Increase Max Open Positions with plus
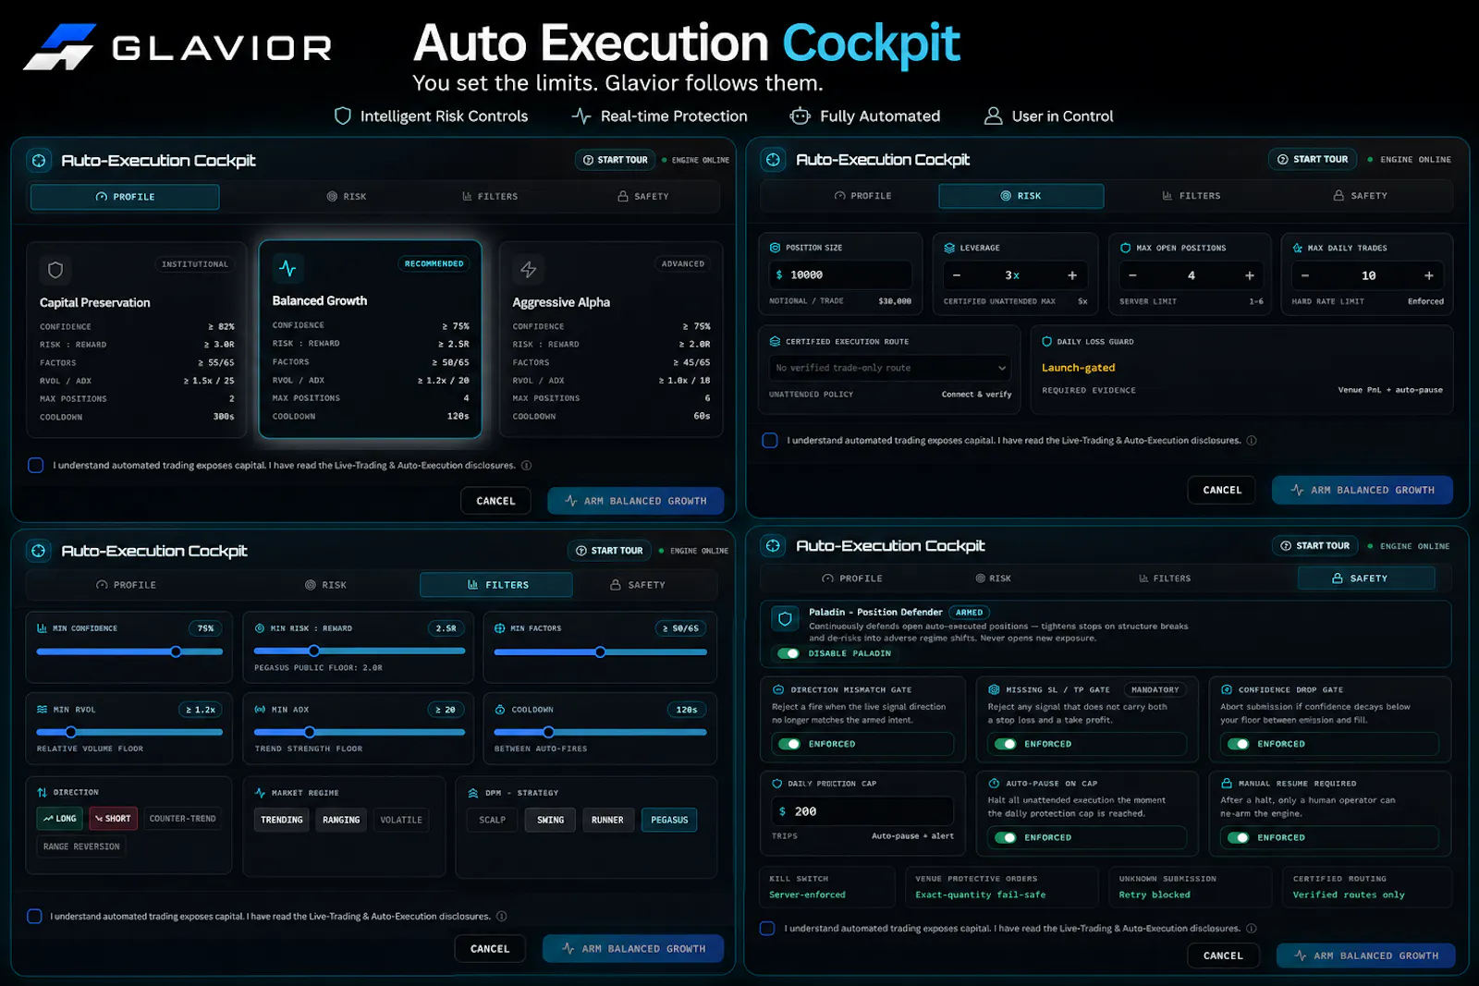Screen dimensions: 1479x986 coord(1250,275)
